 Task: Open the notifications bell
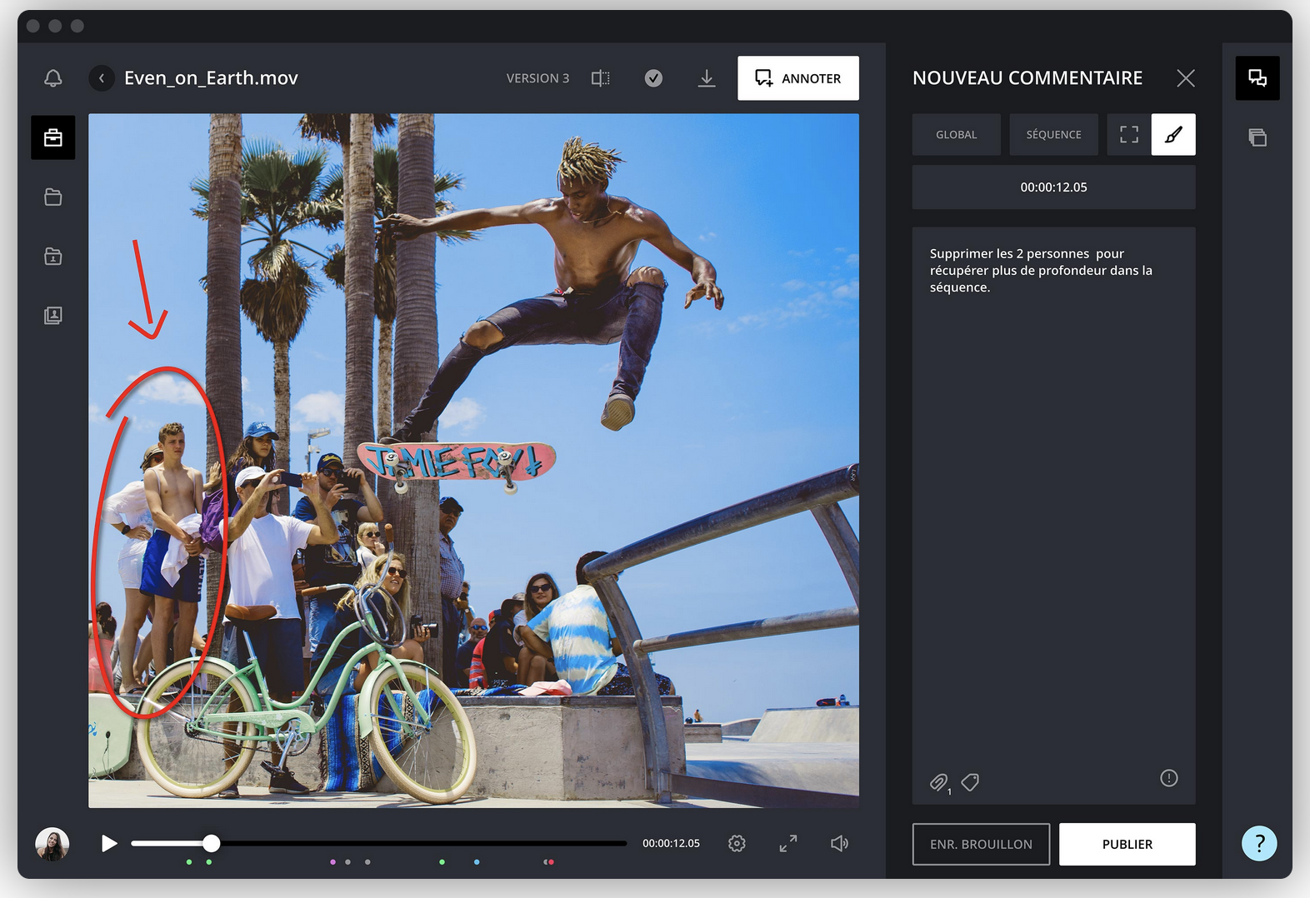pyautogui.click(x=52, y=78)
